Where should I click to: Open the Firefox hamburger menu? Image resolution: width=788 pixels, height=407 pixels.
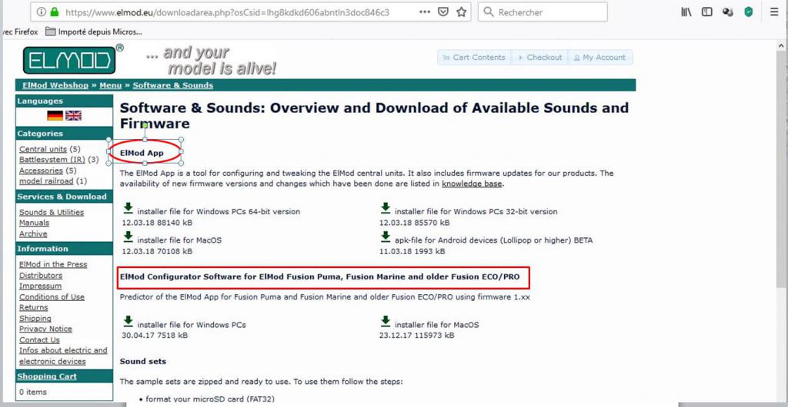pos(774,12)
